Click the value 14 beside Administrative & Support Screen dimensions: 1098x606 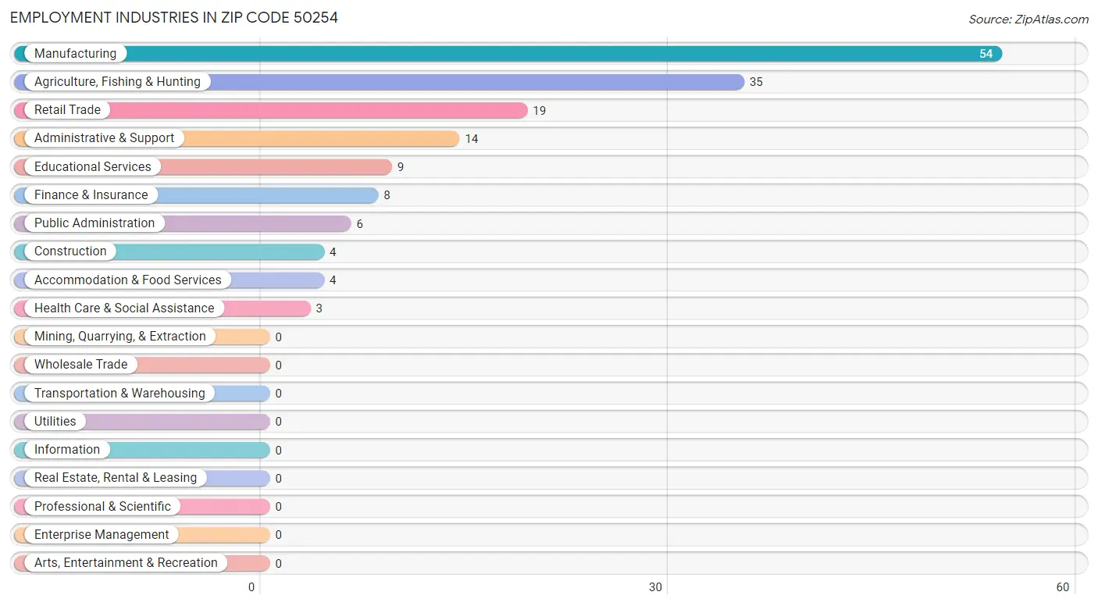coord(472,139)
